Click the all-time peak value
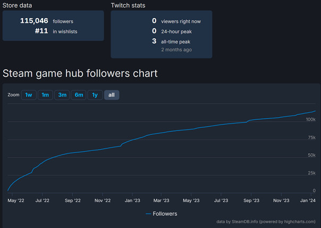The width and height of the screenshot is (321, 228). (154, 41)
